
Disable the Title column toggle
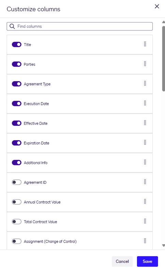click(x=17, y=44)
